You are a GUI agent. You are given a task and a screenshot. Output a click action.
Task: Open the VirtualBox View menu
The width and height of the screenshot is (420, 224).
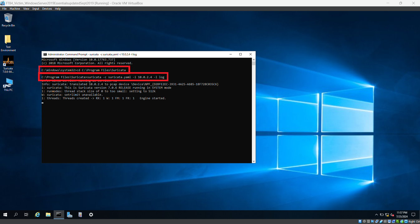pyautogui.click(x=26, y=9)
